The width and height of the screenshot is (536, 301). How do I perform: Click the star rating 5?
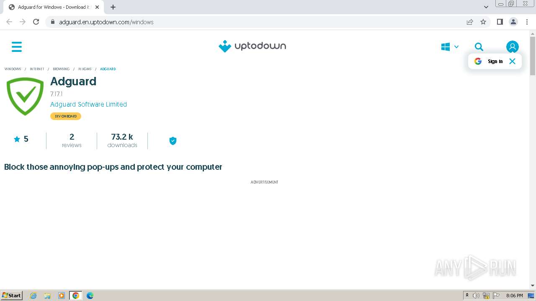tap(21, 139)
